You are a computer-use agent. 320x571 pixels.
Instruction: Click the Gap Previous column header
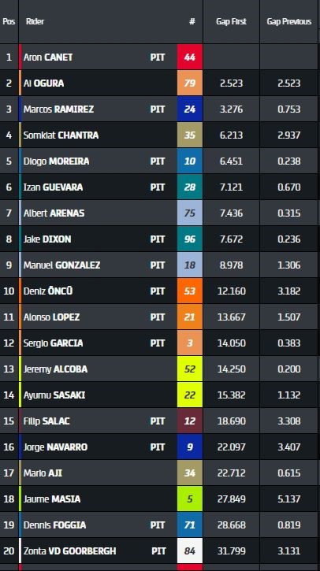pos(289,21)
